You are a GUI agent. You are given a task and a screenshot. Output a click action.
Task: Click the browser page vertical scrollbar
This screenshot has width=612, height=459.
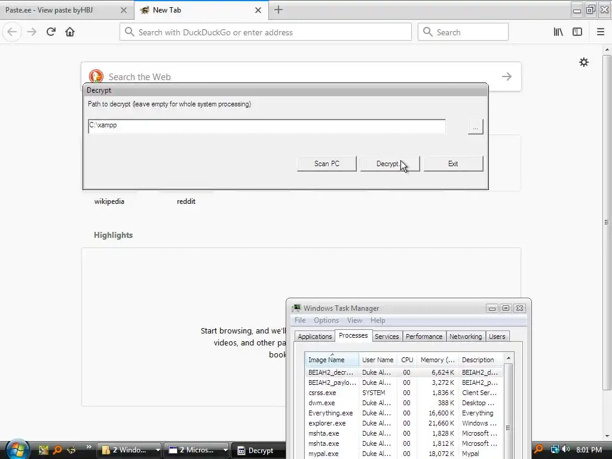(x=607, y=222)
